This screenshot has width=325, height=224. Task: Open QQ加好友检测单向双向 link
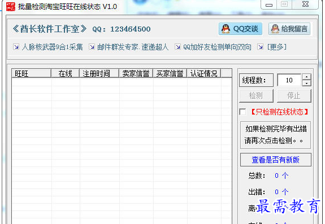pyautogui.click(x=217, y=47)
